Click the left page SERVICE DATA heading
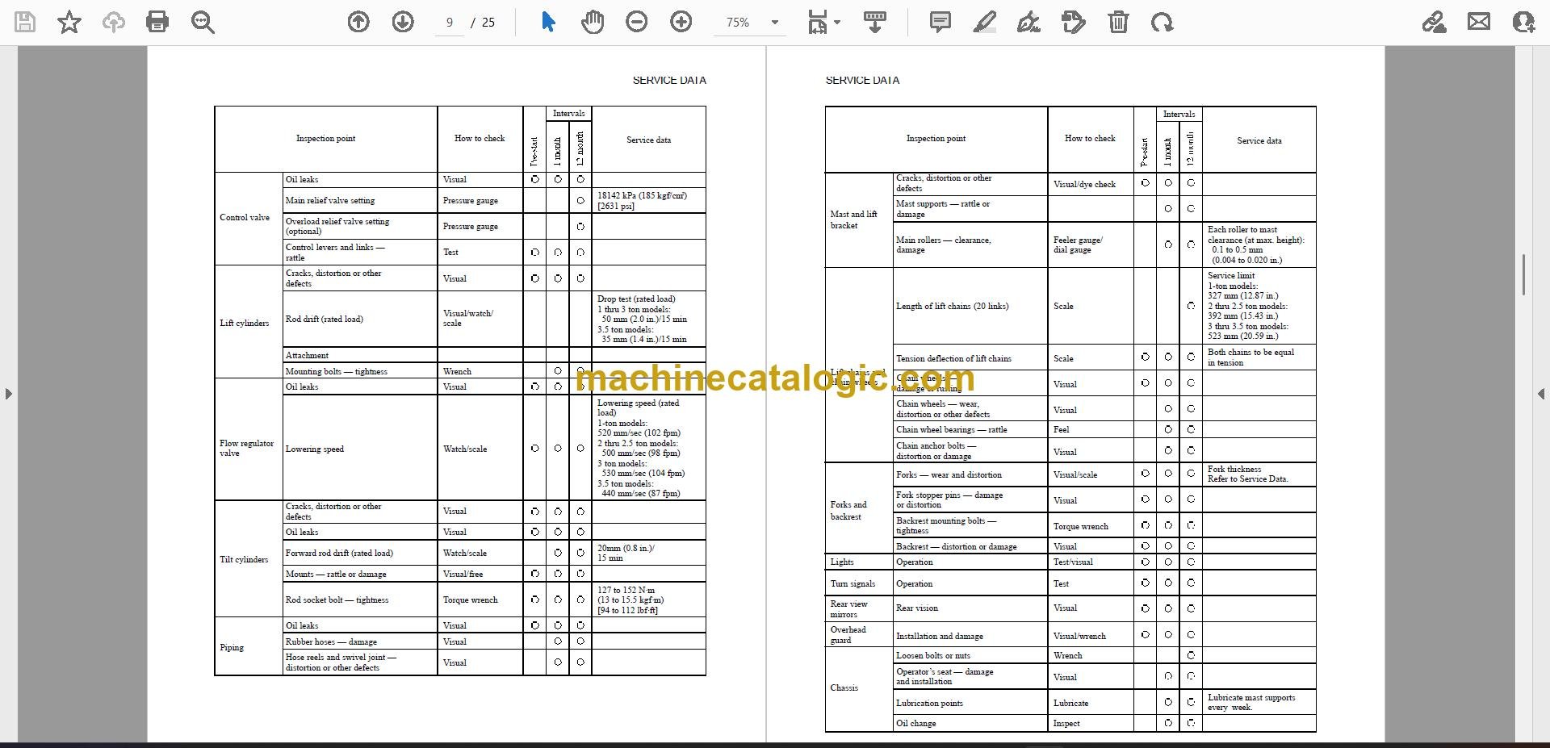 (x=669, y=80)
